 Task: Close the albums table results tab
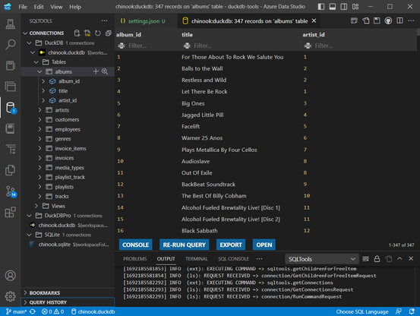tap(314, 21)
